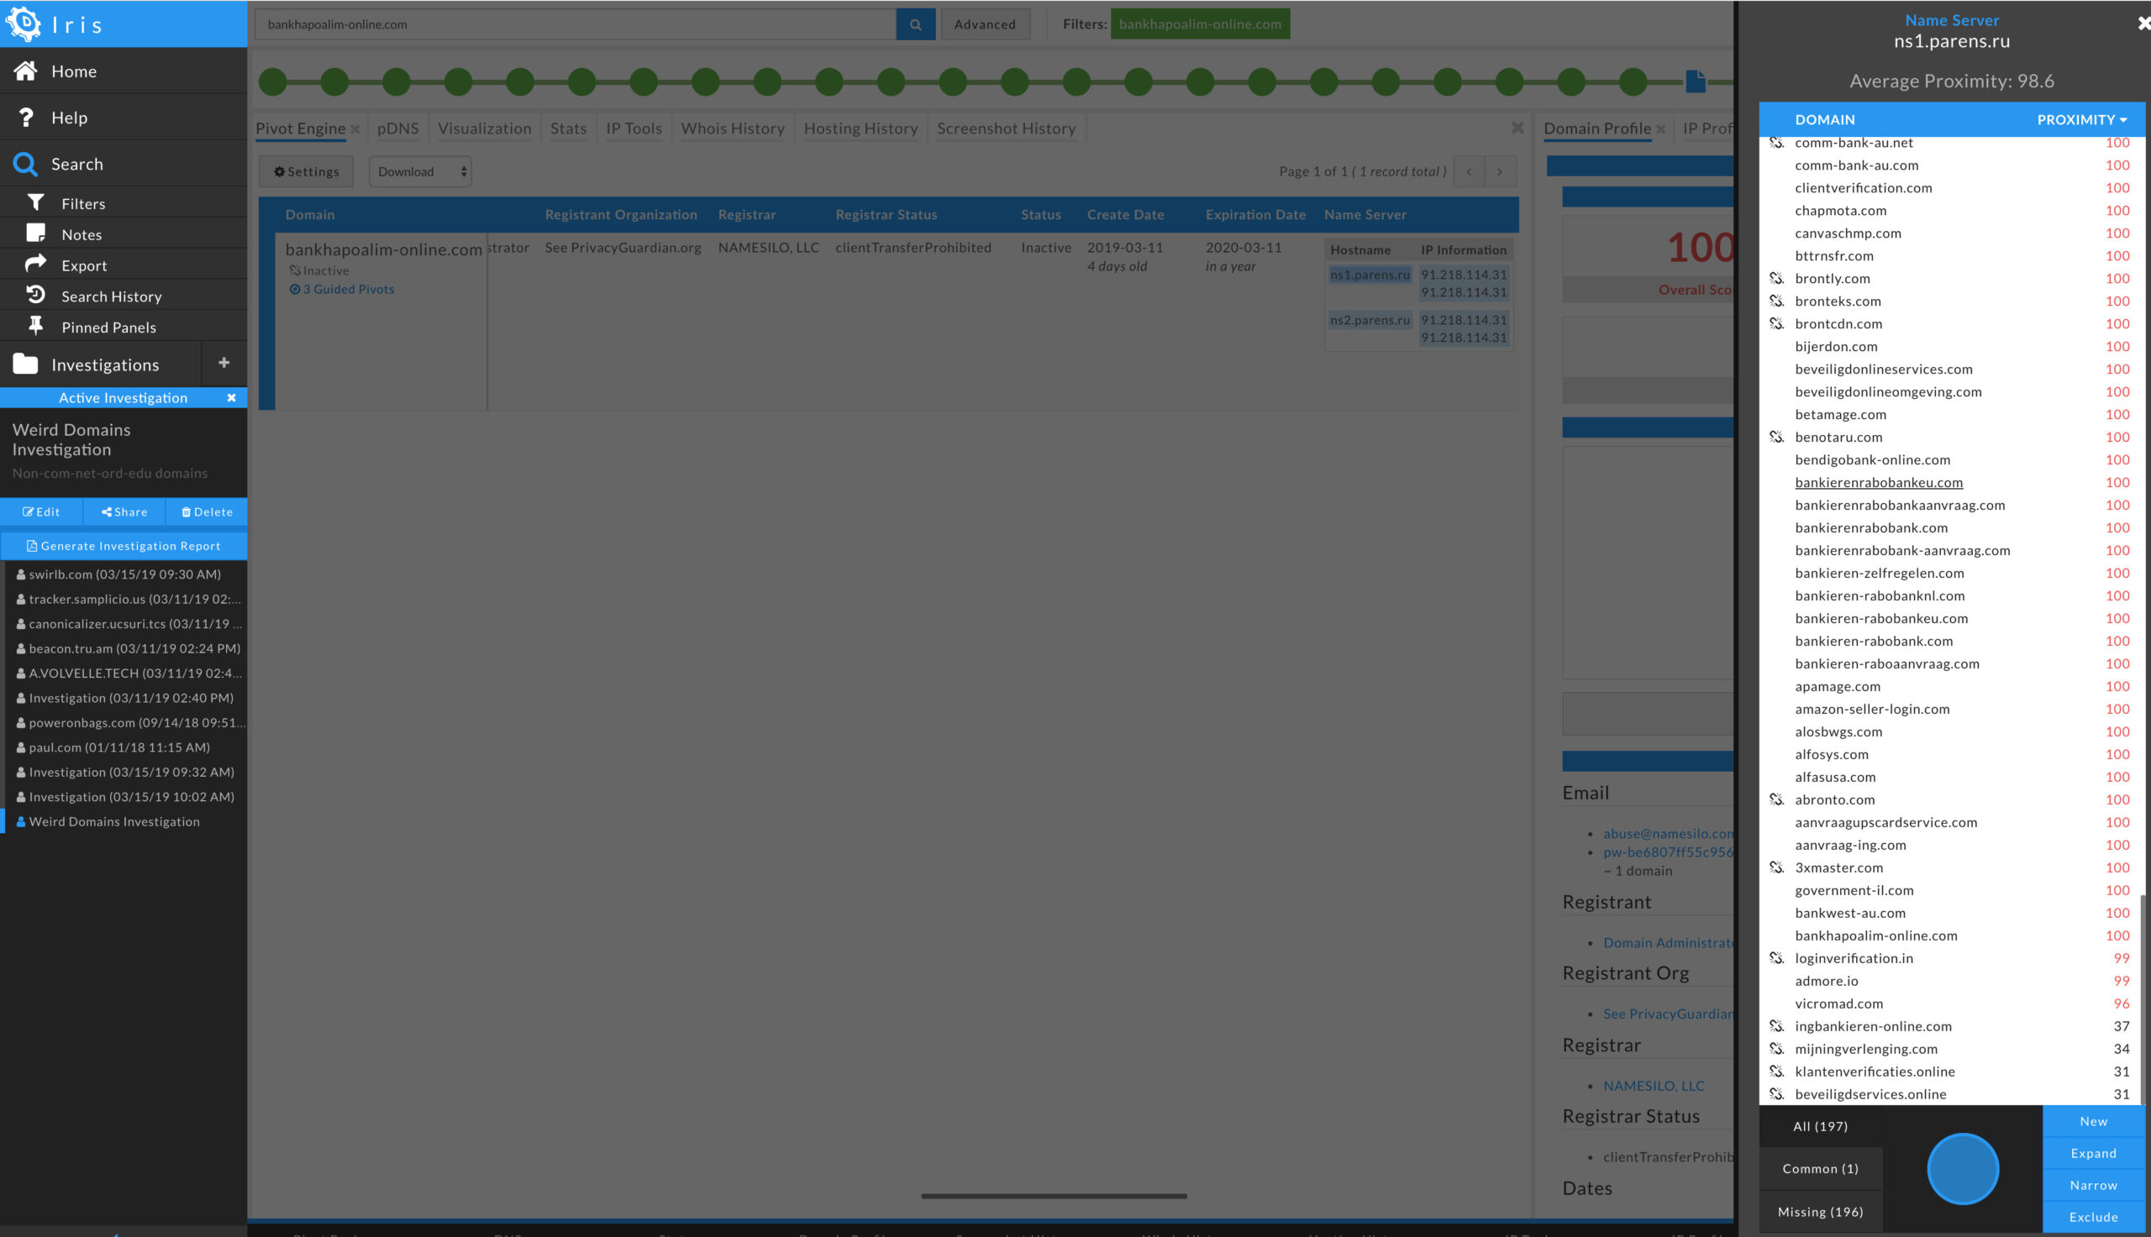This screenshot has height=1237, width=2151.
Task: Open the Notes panel icon
Action: (x=35, y=233)
